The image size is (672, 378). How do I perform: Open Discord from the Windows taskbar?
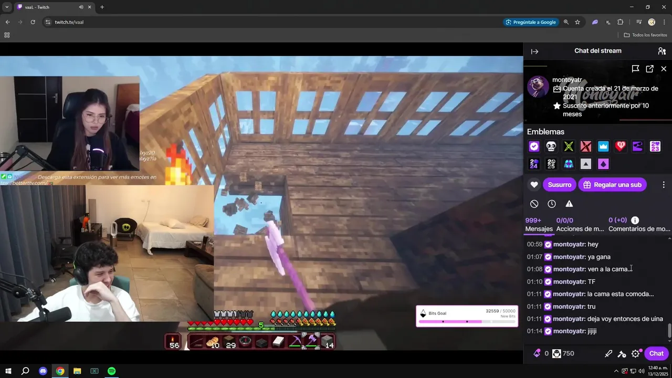43,371
